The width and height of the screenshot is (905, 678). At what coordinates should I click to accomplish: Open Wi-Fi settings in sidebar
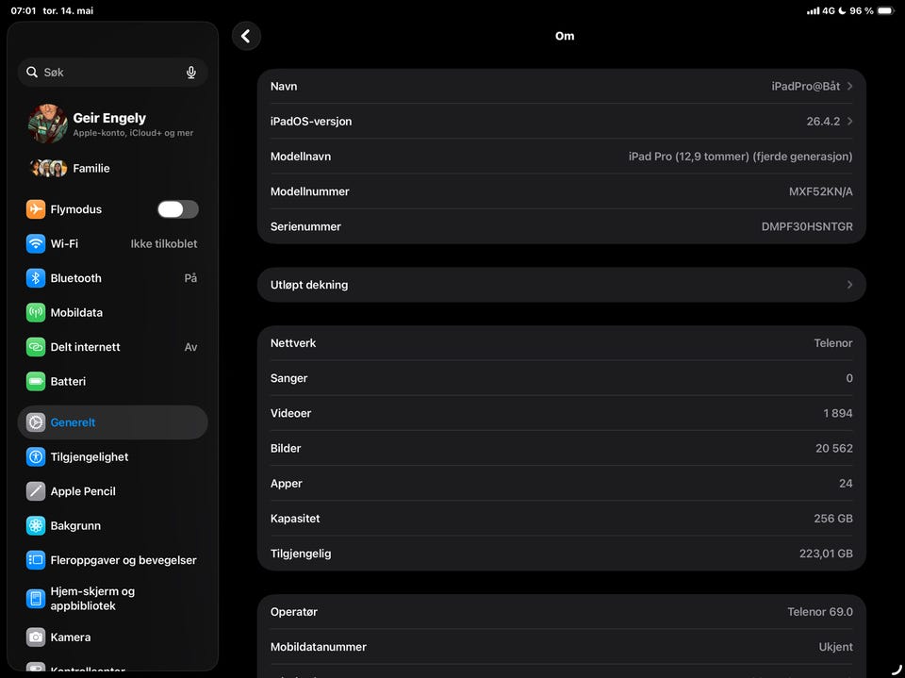click(x=112, y=243)
